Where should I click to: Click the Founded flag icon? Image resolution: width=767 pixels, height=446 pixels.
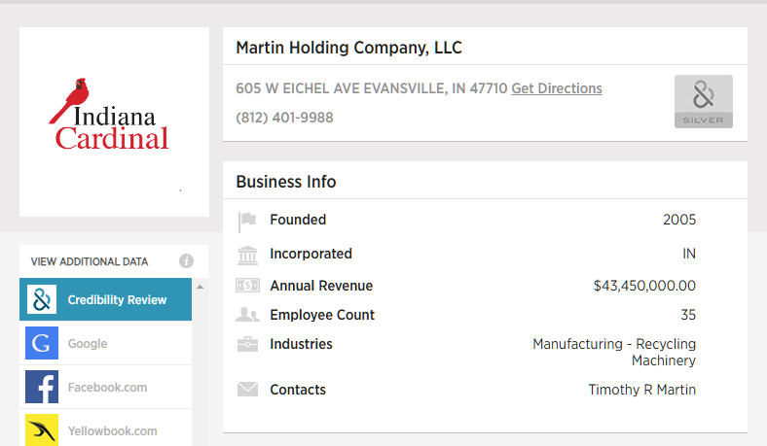coord(247,222)
